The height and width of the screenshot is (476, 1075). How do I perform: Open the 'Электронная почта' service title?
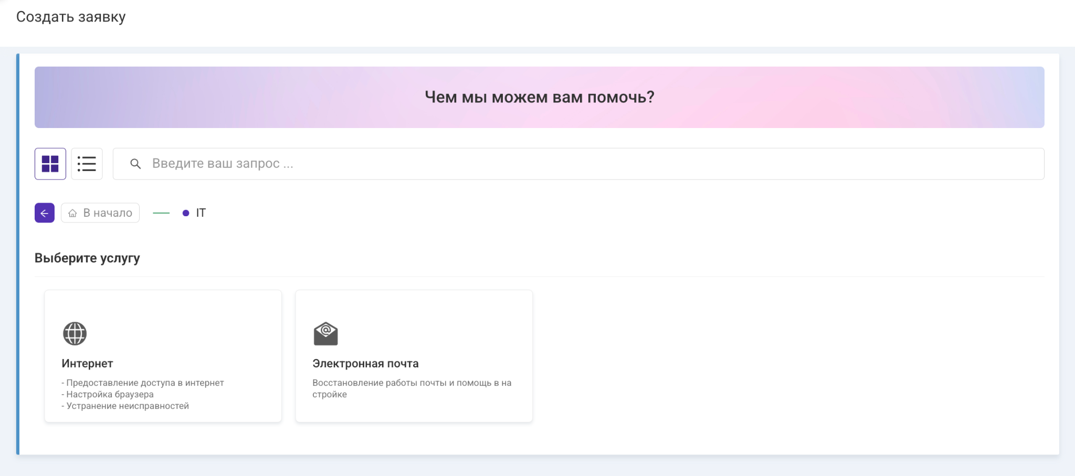pyautogui.click(x=365, y=364)
